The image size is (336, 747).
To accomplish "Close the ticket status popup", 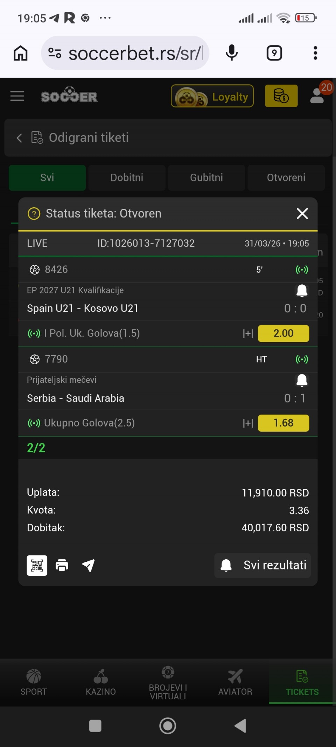I will (x=302, y=214).
